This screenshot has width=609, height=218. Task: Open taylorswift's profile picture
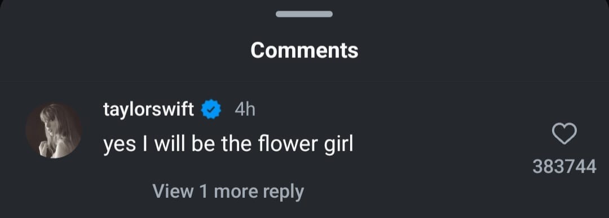(53, 130)
